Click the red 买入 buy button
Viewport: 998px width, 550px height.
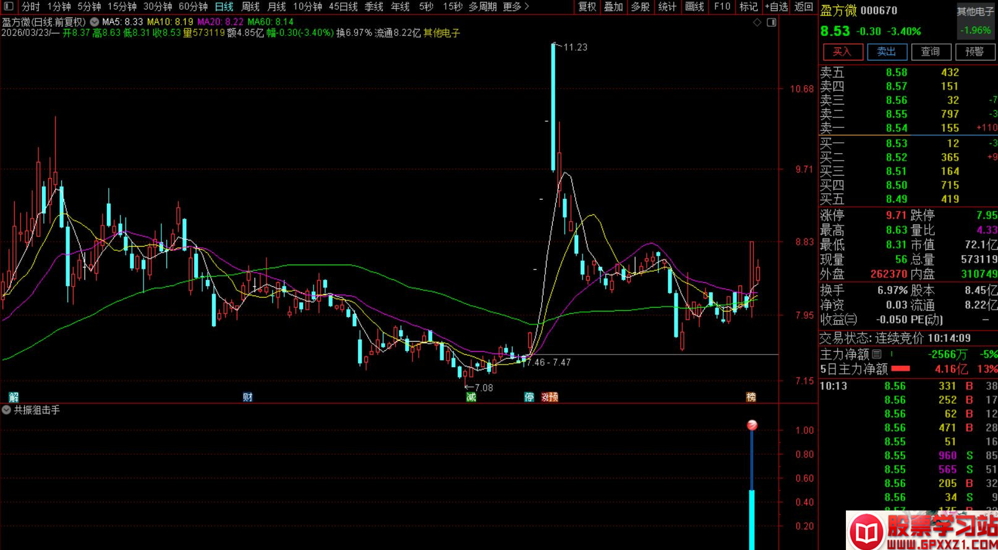click(842, 52)
